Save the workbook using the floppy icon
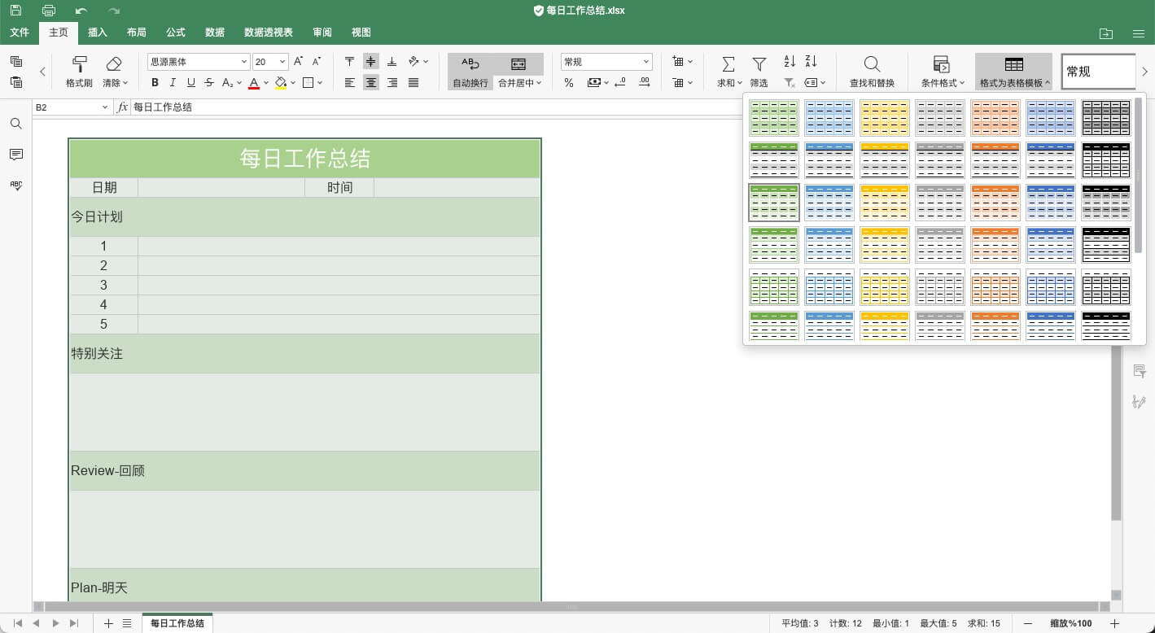The width and height of the screenshot is (1155, 633). (16, 11)
